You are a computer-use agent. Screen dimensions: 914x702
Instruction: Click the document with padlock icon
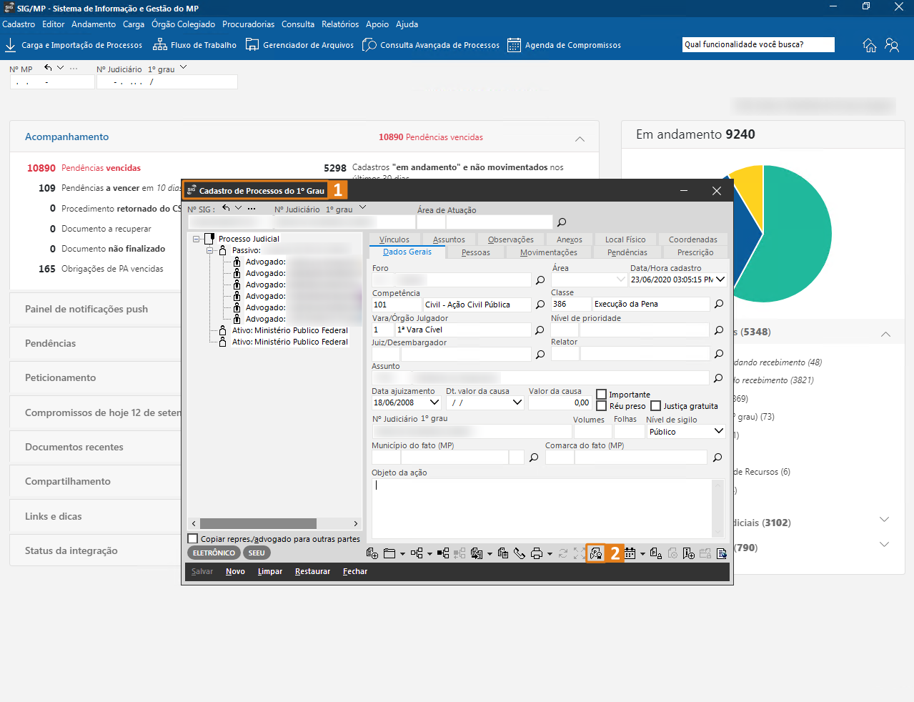[x=655, y=553]
